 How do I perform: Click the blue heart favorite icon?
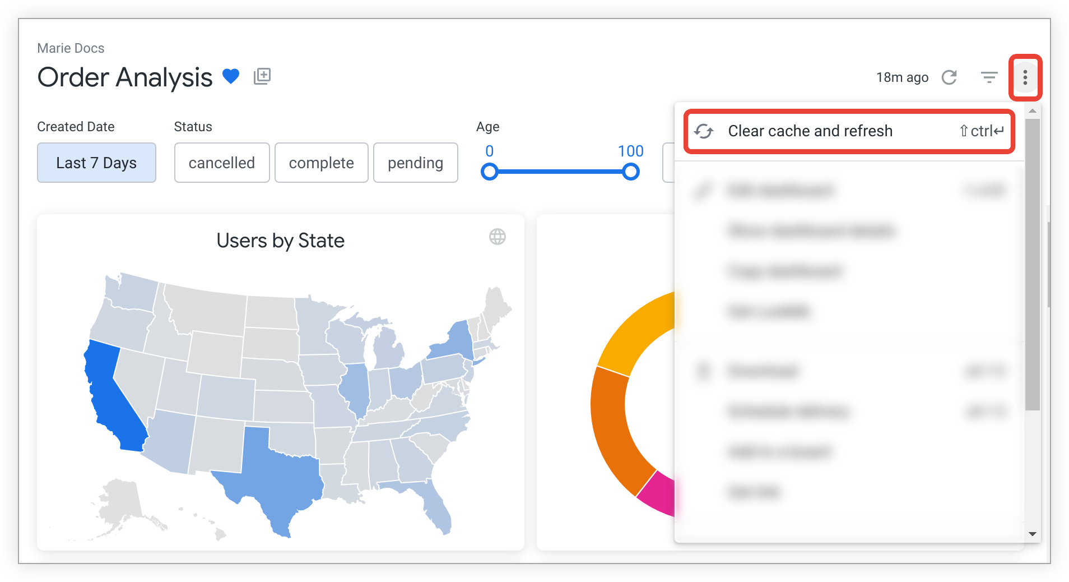tap(231, 76)
